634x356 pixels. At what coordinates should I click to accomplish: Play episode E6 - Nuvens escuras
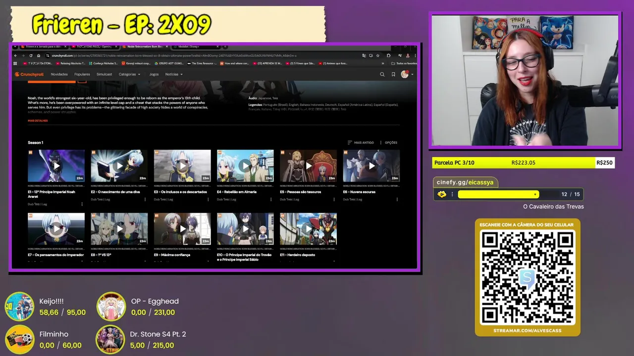(371, 166)
